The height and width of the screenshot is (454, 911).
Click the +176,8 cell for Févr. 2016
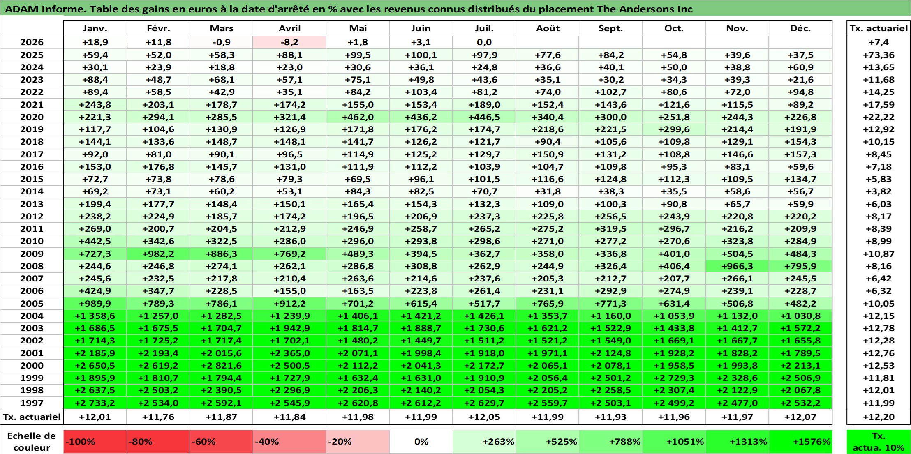coord(158,167)
